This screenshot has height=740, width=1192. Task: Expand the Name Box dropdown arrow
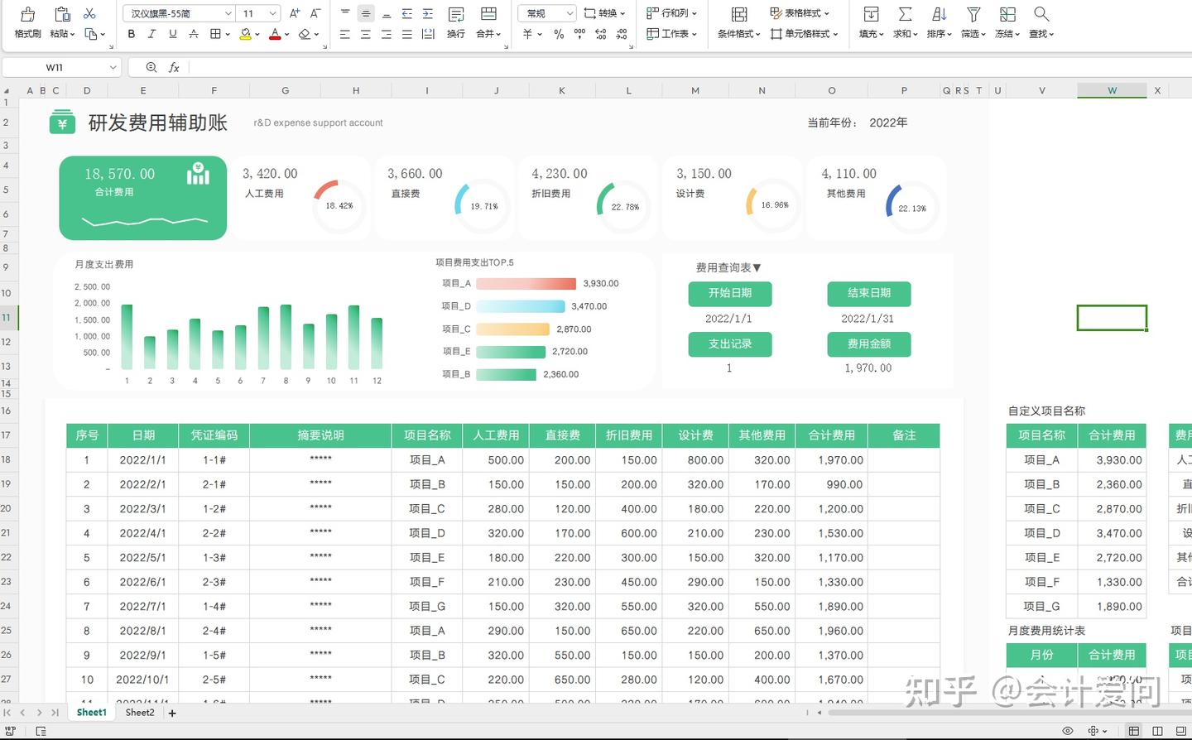[113, 67]
